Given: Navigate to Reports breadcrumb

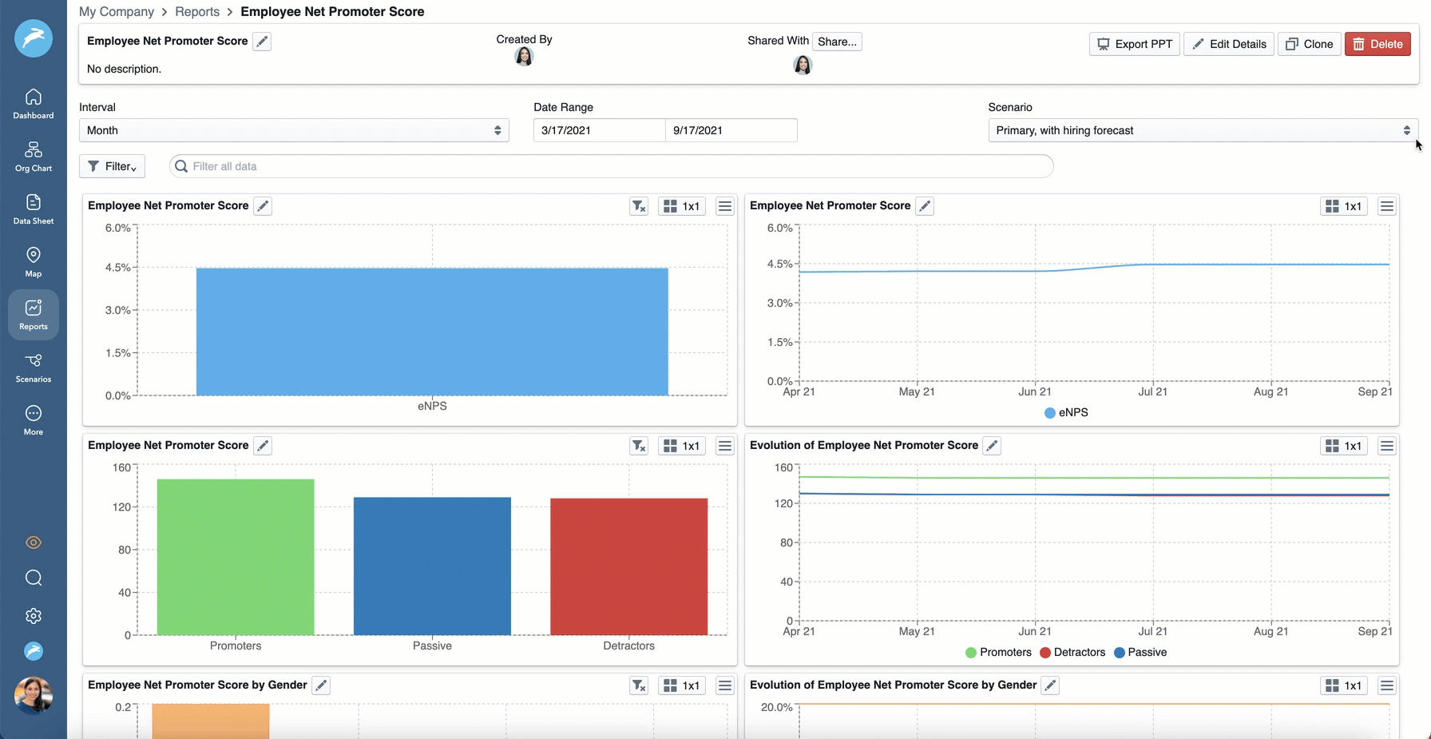Looking at the screenshot, I should [x=197, y=12].
